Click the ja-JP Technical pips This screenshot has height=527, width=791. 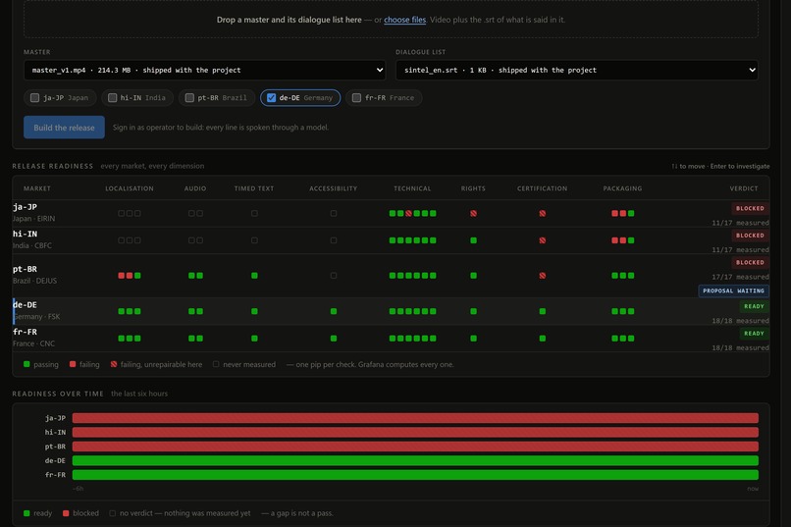tap(412, 213)
